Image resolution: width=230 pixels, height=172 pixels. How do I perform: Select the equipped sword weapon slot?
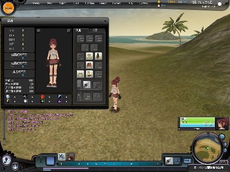tap(87, 85)
